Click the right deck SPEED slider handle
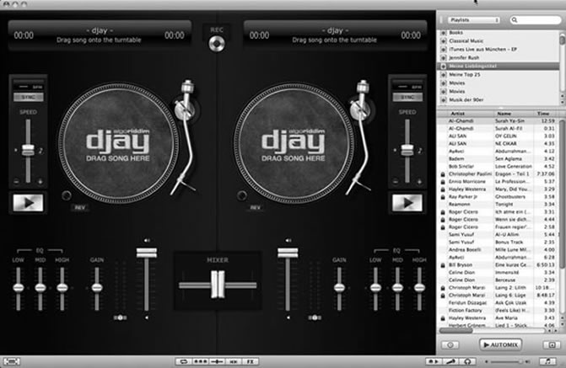 [x=407, y=150]
